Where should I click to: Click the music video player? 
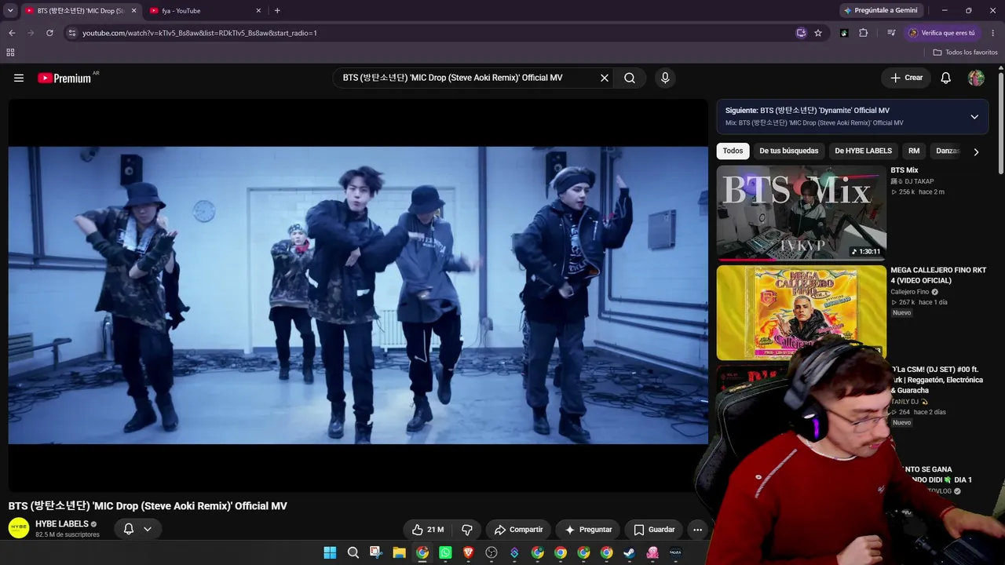[x=358, y=295]
